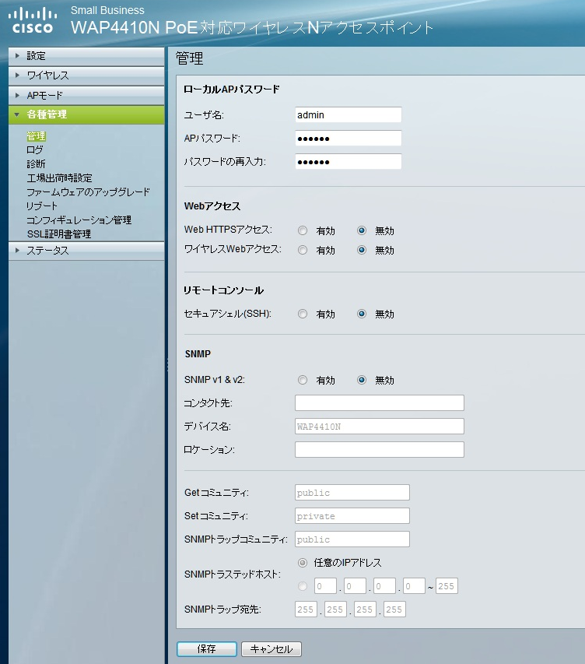The image size is (585, 664).
Task: Open the 工場出荷時設定 page
Action: [59, 177]
